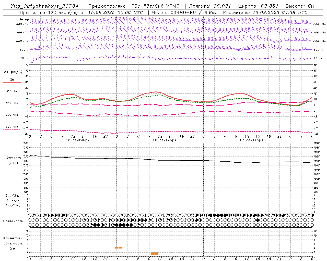This screenshot has width=327, height=261.
Task: Click the left-axis '40' temperature value
Action: (x=27, y=65)
